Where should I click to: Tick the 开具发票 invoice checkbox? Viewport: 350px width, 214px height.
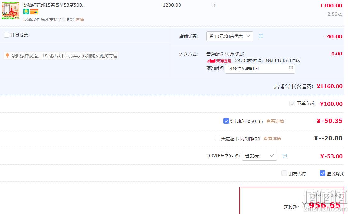(7, 35)
